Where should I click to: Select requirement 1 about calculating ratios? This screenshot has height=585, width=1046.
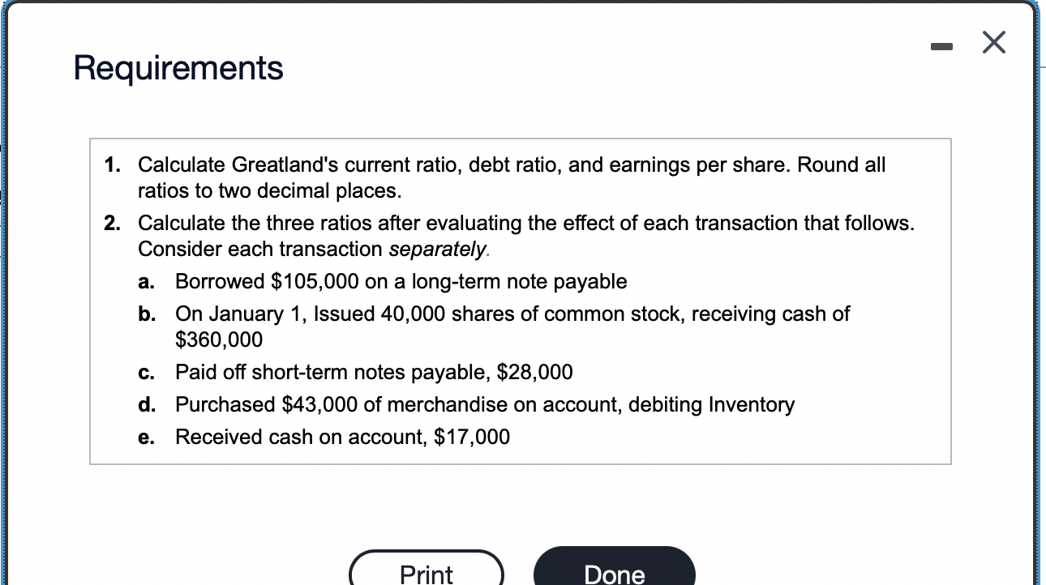(511, 177)
